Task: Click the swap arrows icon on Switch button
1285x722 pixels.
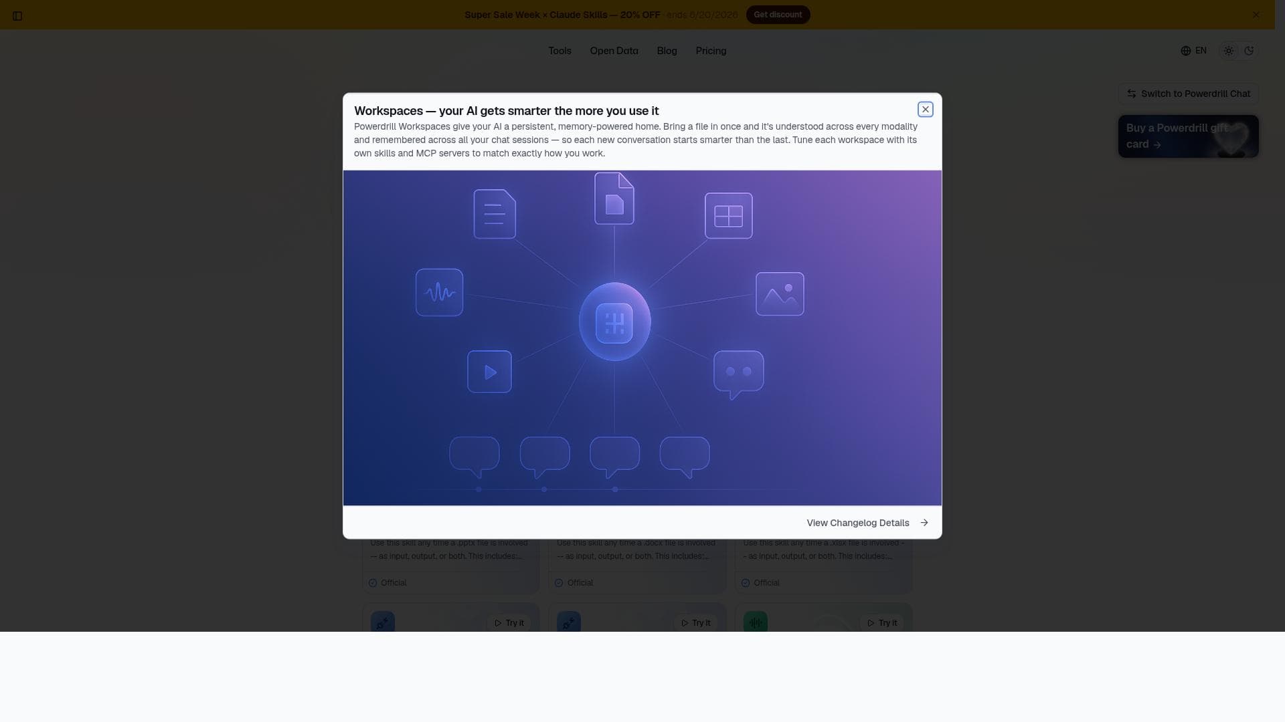Action: pos(1131,94)
